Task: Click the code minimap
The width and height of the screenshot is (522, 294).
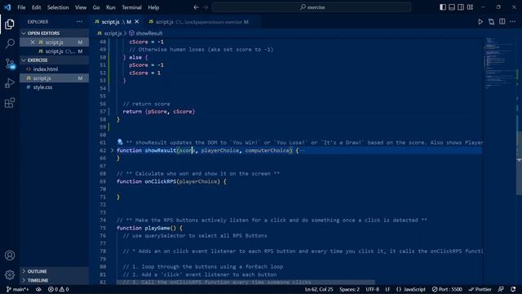Action: [x=499, y=64]
